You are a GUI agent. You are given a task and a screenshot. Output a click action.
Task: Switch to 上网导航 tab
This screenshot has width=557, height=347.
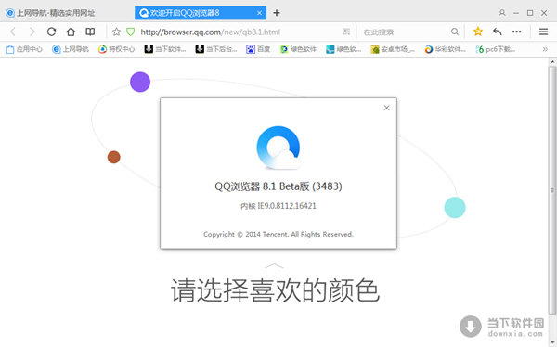[x=50, y=13]
